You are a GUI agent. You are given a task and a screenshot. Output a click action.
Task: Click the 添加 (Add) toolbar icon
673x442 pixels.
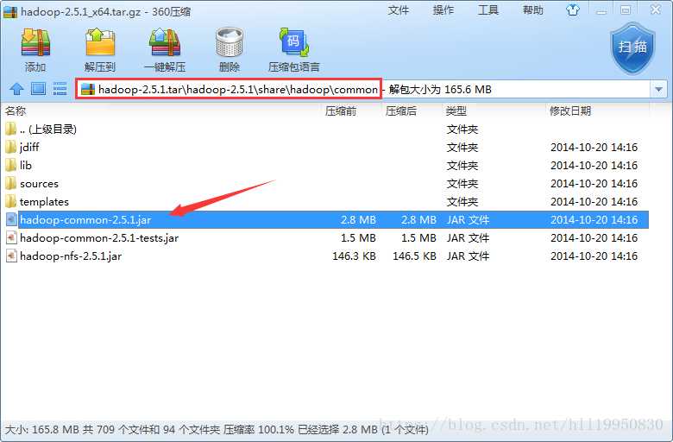[x=35, y=43]
